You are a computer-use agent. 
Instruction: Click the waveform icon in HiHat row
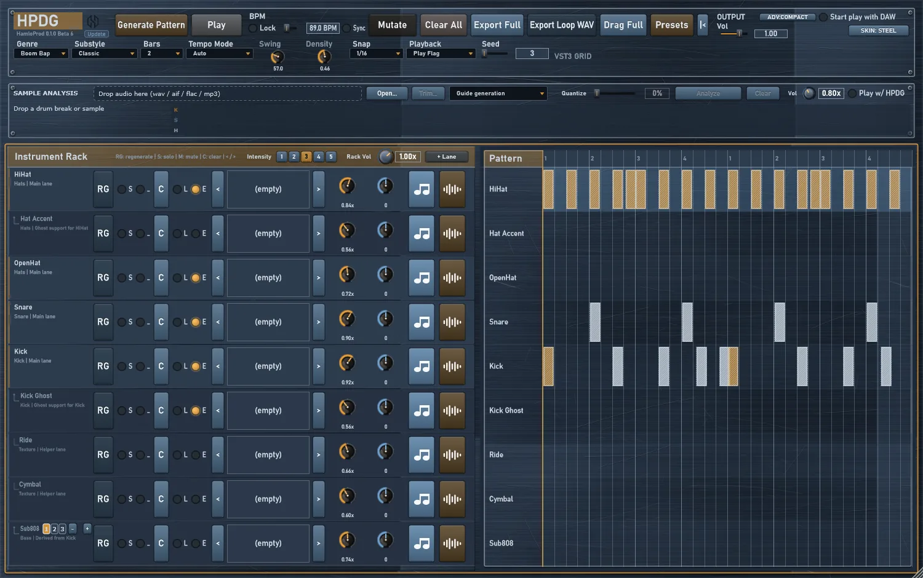click(x=452, y=189)
